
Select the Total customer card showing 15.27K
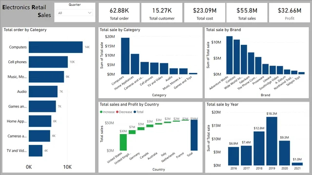162,13
